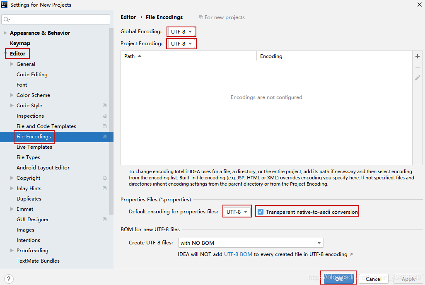
Task: Open the Global Encoding dropdown
Action: click(x=181, y=32)
